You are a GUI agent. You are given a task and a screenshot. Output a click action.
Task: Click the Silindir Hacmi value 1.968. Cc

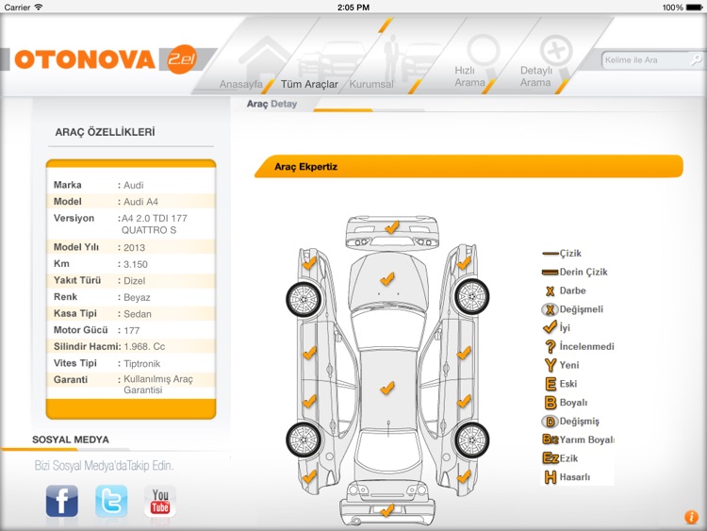point(144,347)
